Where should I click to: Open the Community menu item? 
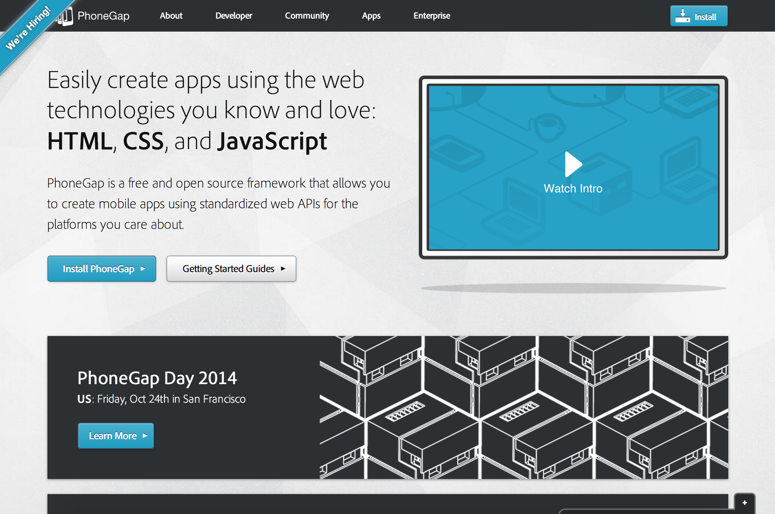click(x=307, y=16)
